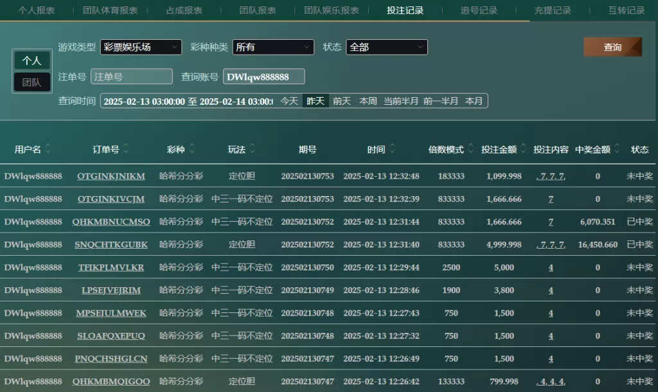Click timestamp 2025-02-13 12:28:46
This screenshot has height=392, width=658.
381,290
